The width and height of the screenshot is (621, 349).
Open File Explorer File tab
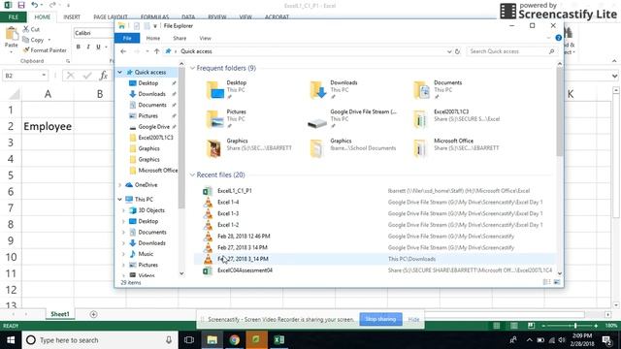point(127,38)
